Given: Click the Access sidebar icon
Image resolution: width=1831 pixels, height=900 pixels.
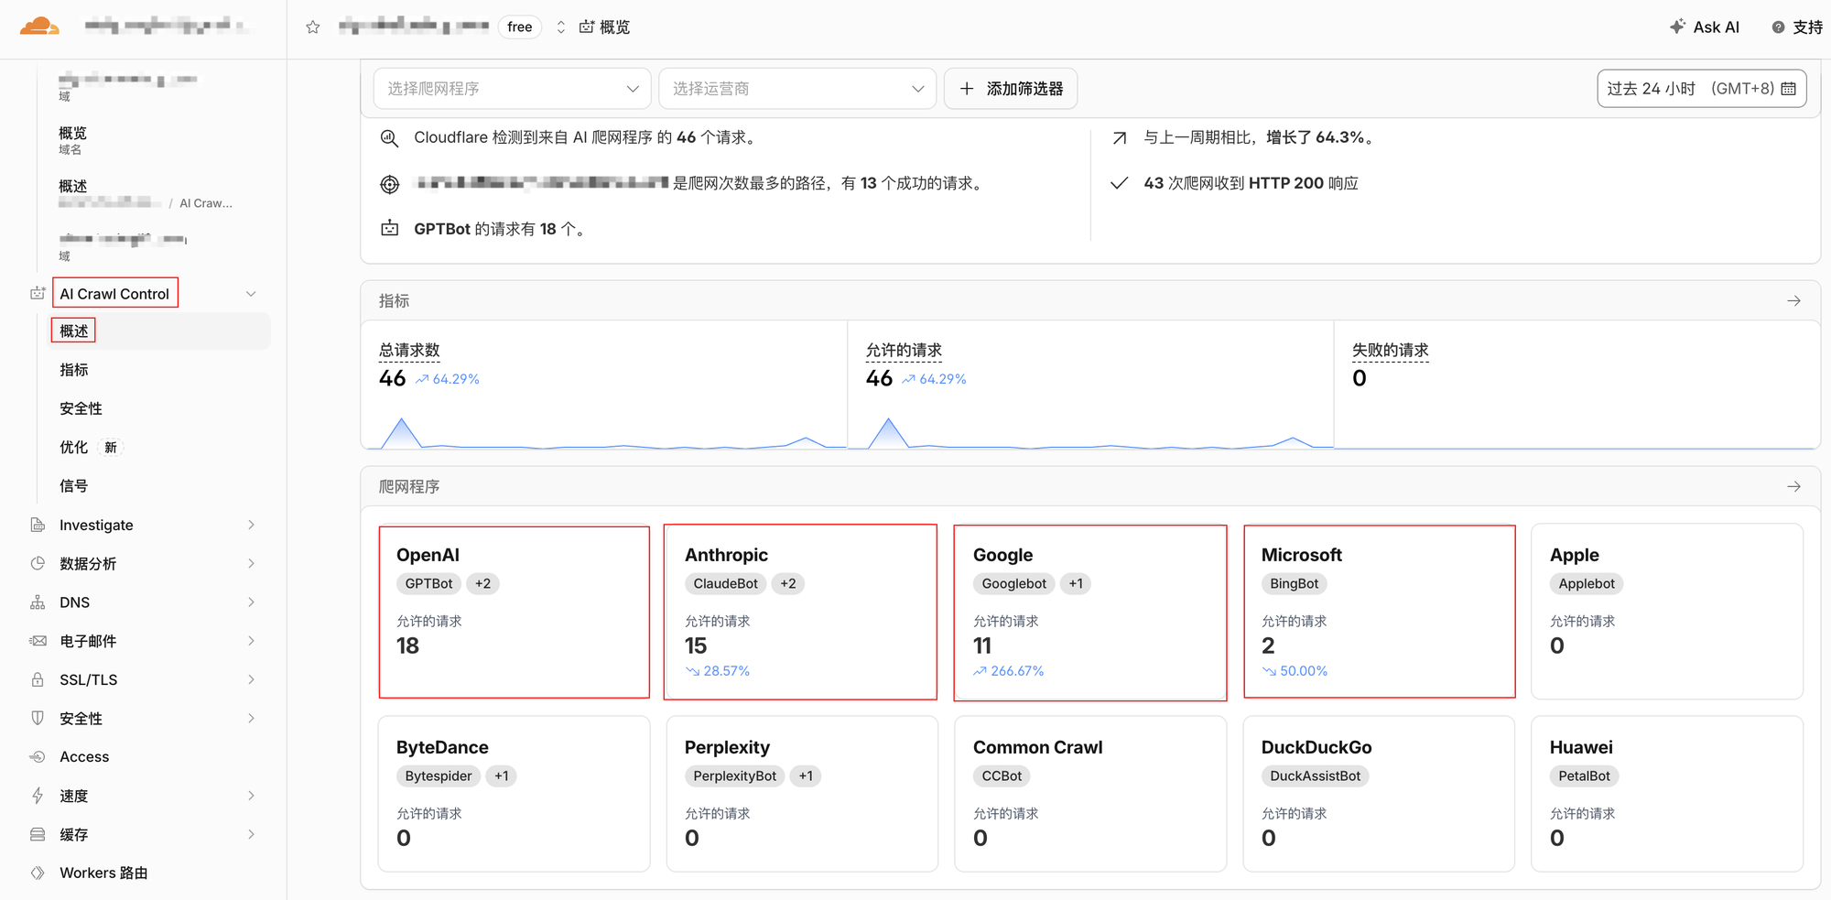Looking at the screenshot, I should click(38, 756).
